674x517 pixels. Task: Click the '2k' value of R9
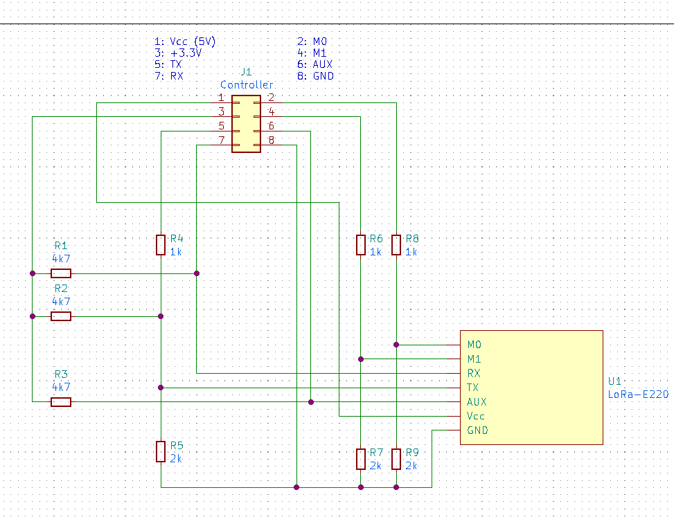(x=411, y=466)
